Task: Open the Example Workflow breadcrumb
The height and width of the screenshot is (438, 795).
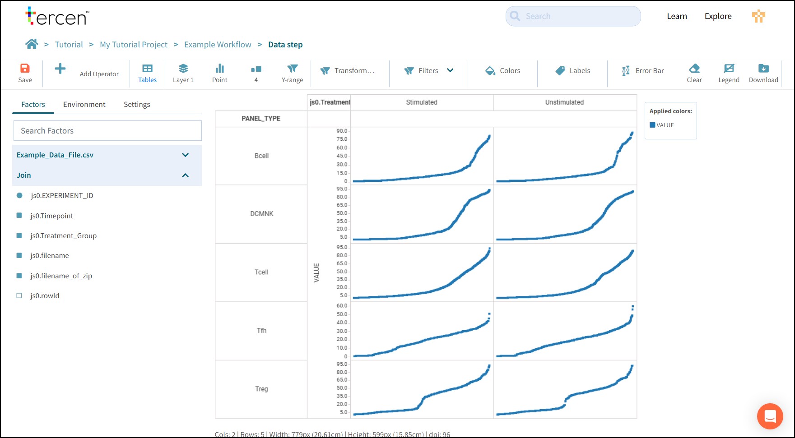Action: (x=218, y=44)
